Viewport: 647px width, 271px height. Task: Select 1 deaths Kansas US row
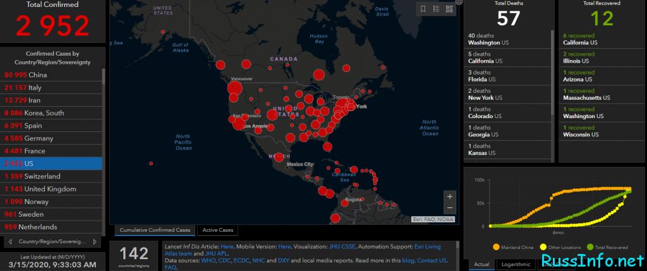507,149
